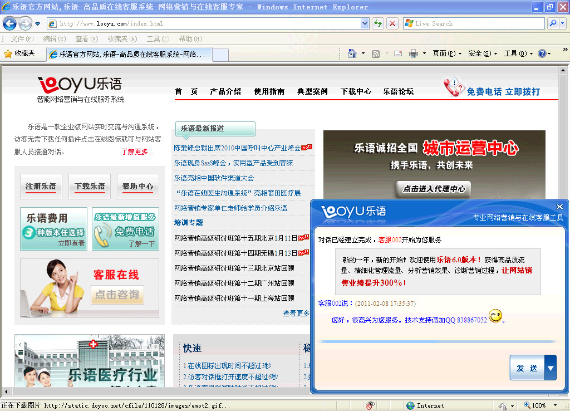Open the 安全(S) command bar dropdown
Screen dimensions: 570x411
click(x=483, y=53)
